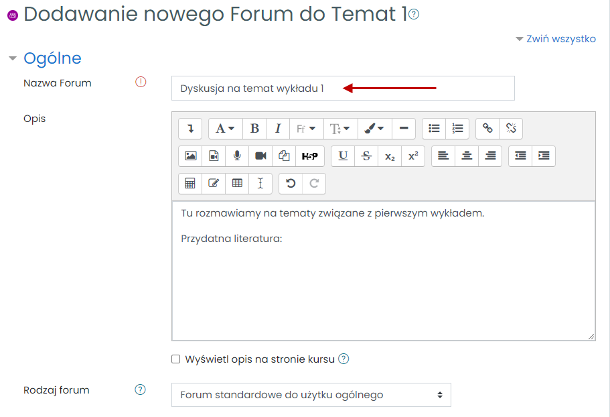Image resolution: width=610 pixels, height=417 pixels.
Task: Click the 'Nazwa Forum' text field
Action: pyautogui.click(x=343, y=88)
